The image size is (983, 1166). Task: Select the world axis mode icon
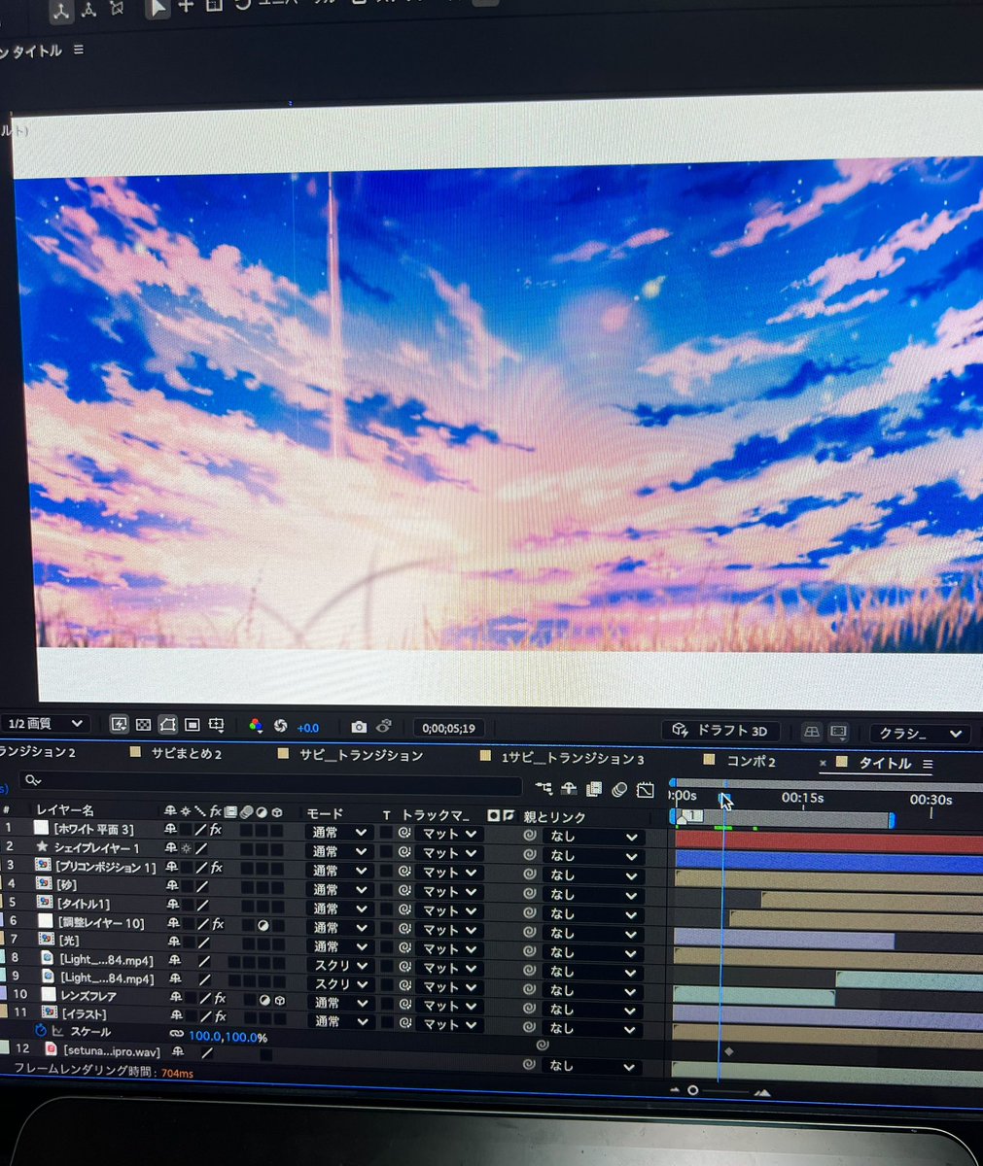[x=89, y=10]
